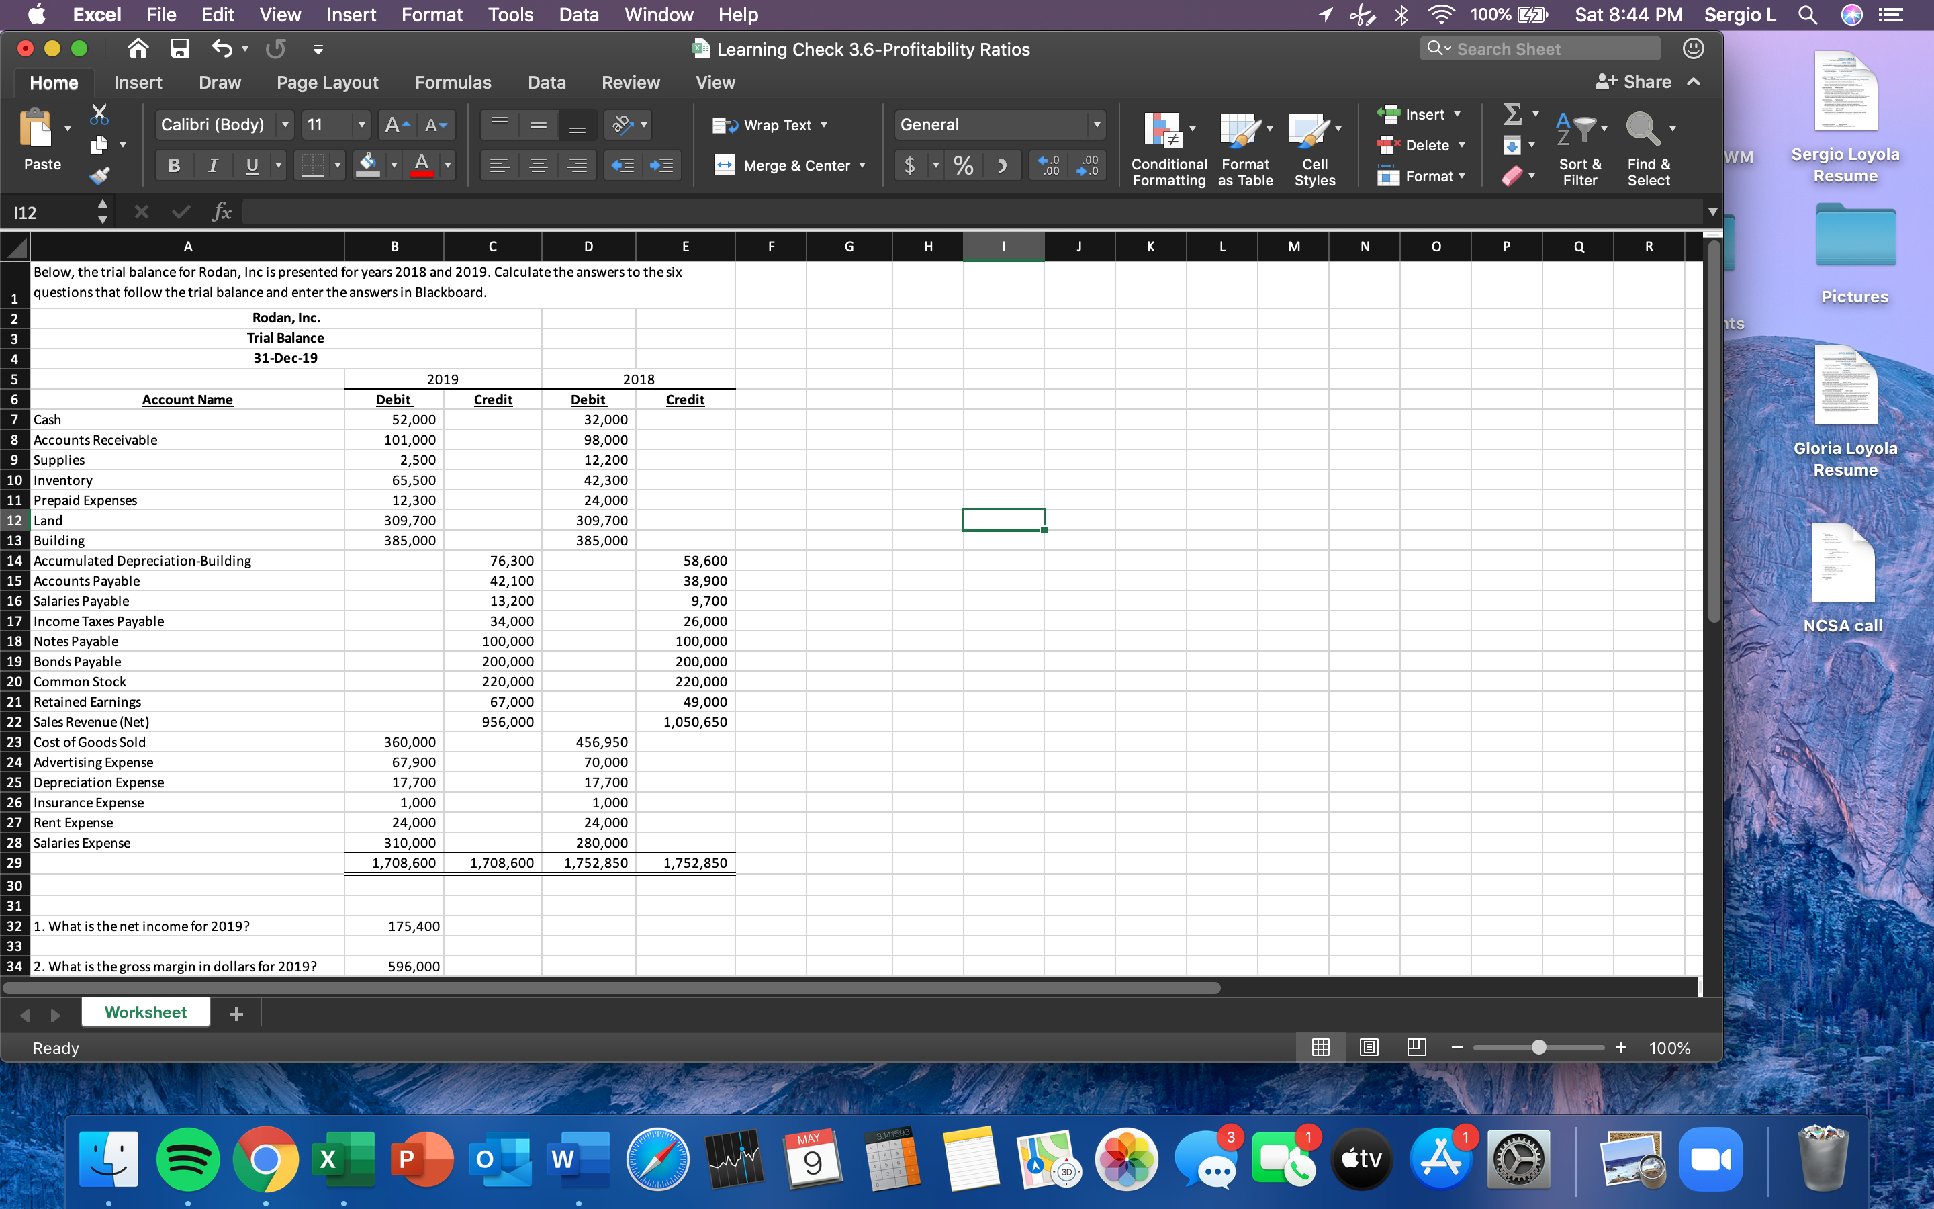Viewport: 1934px width, 1209px height.
Task: Click Format as Table
Action: click(1245, 148)
